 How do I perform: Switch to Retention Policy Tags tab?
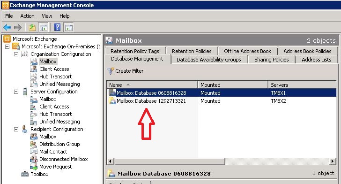(x=135, y=51)
